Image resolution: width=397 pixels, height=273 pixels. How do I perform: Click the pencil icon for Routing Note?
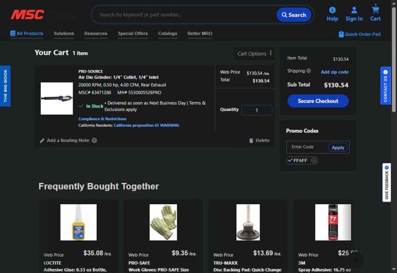click(42, 141)
